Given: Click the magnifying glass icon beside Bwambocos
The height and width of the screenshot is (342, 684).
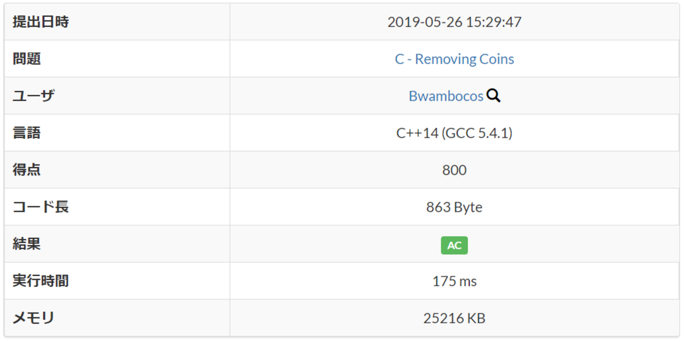Looking at the screenshot, I should click(x=494, y=96).
